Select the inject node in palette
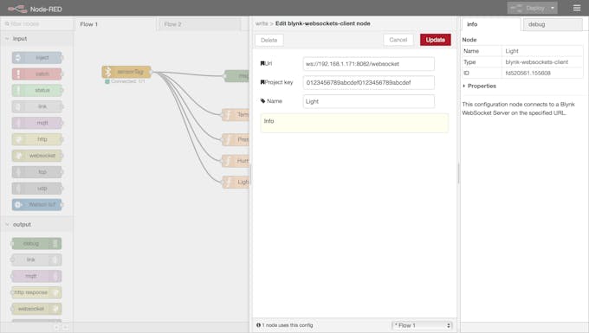589x333 pixels. point(37,58)
